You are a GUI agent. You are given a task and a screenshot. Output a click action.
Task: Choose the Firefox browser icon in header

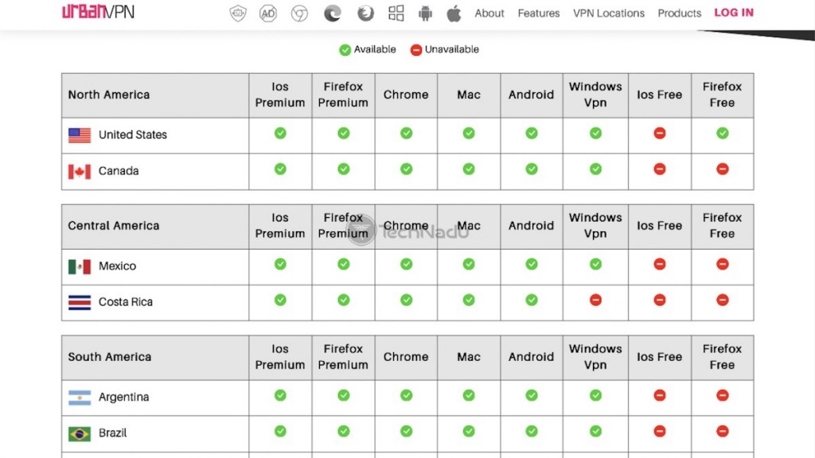365,13
